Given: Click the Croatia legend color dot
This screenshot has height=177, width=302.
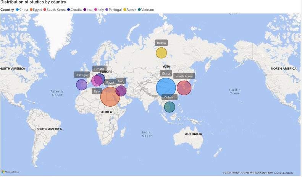Looking at the screenshot, I should (69, 10).
